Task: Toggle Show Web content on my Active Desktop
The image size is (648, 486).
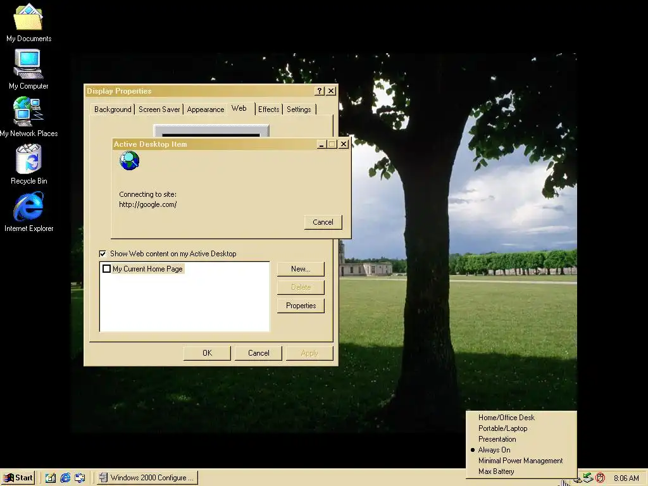Action: 103,254
